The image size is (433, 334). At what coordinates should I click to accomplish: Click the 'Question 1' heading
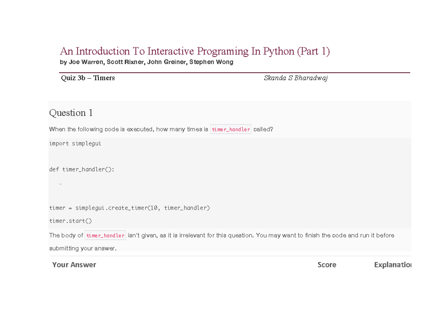(x=71, y=113)
